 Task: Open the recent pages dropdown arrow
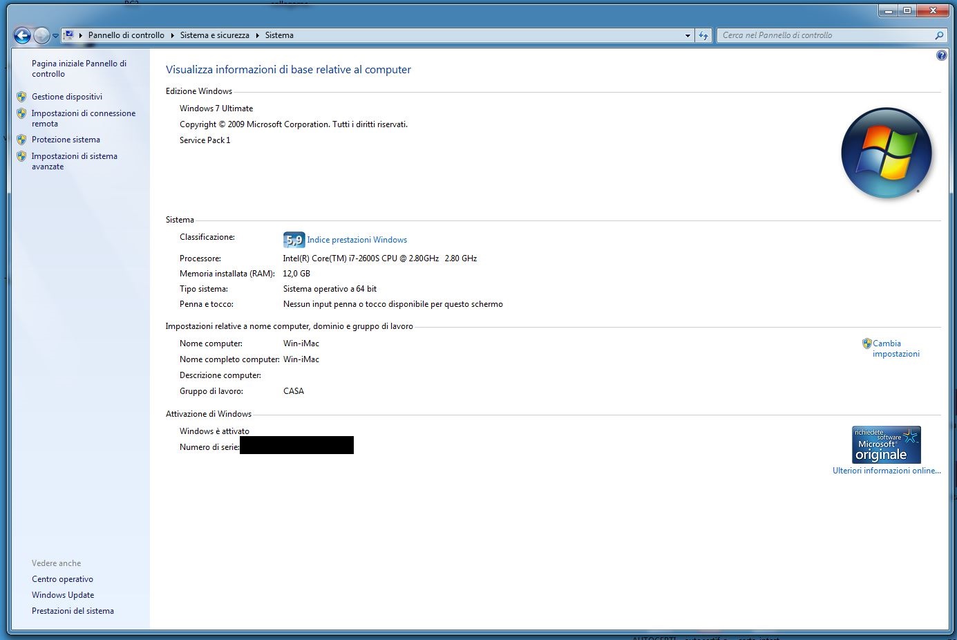[55, 36]
